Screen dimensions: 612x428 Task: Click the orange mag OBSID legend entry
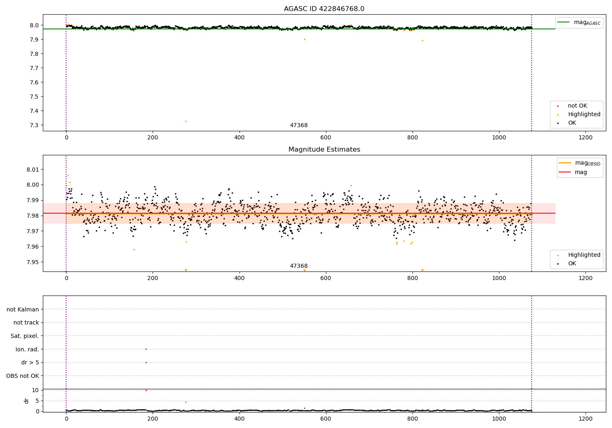[580, 163]
